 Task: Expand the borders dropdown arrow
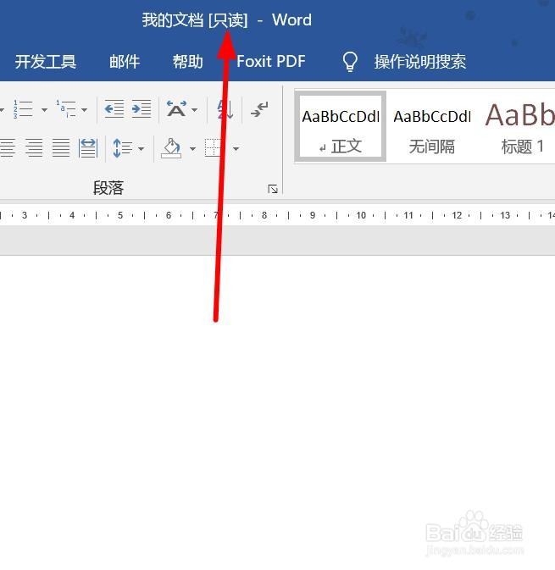coord(236,149)
